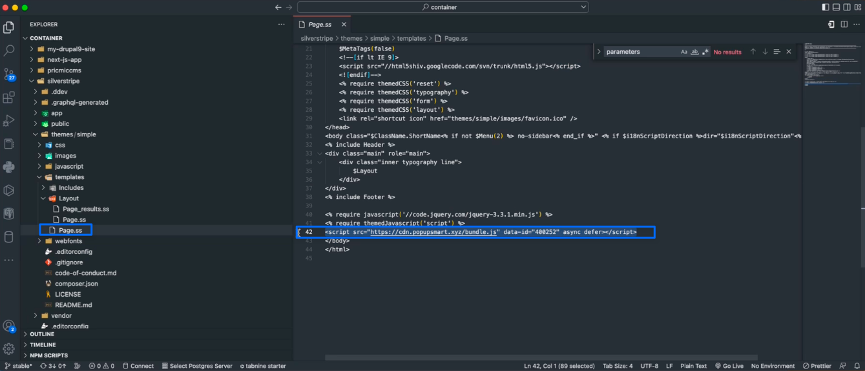Open the Python icon in activity bar

pyautogui.click(x=9, y=167)
